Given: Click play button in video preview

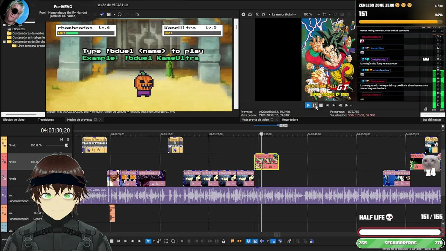Looking at the screenshot, I should [x=308, y=105].
